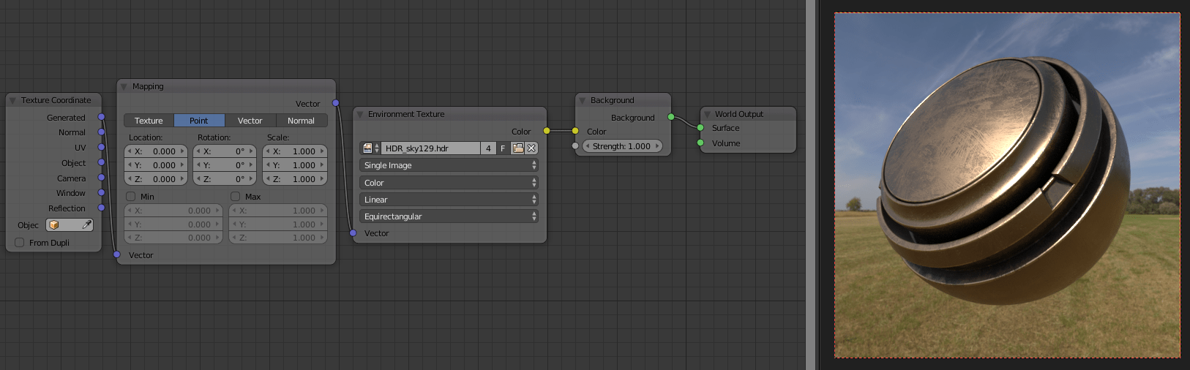1190x370 pixels.
Task: Click the Strength 1.000 slider
Action: tap(622, 146)
